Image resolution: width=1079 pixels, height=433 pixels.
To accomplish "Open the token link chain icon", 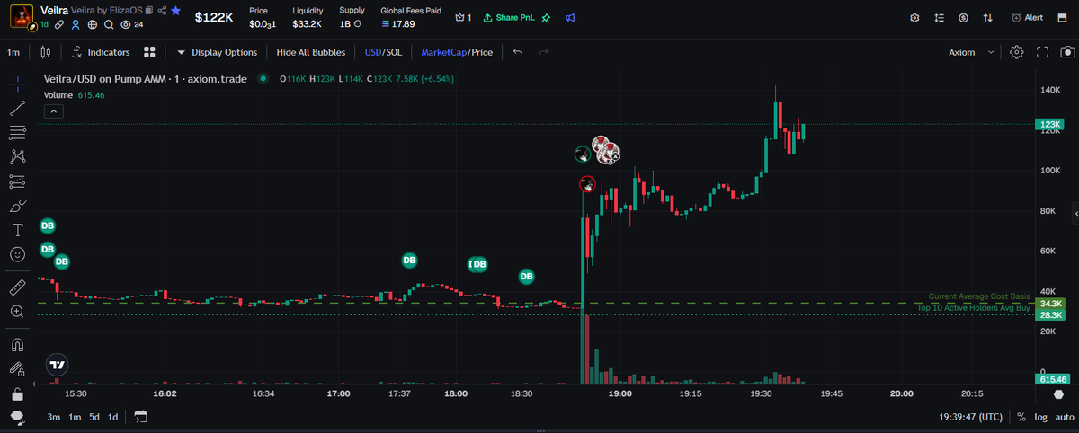I will (x=60, y=24).
